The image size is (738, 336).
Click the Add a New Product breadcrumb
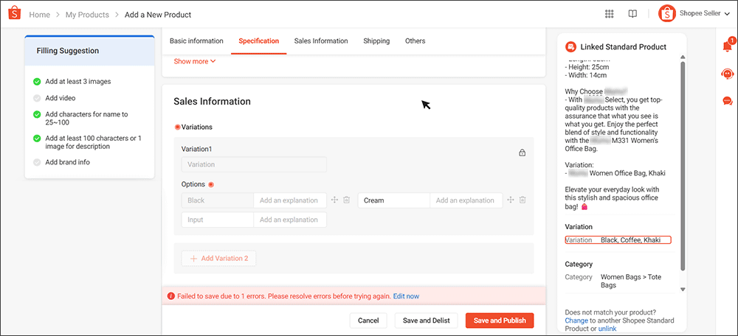pyautogui.click(x=158, y=15)
